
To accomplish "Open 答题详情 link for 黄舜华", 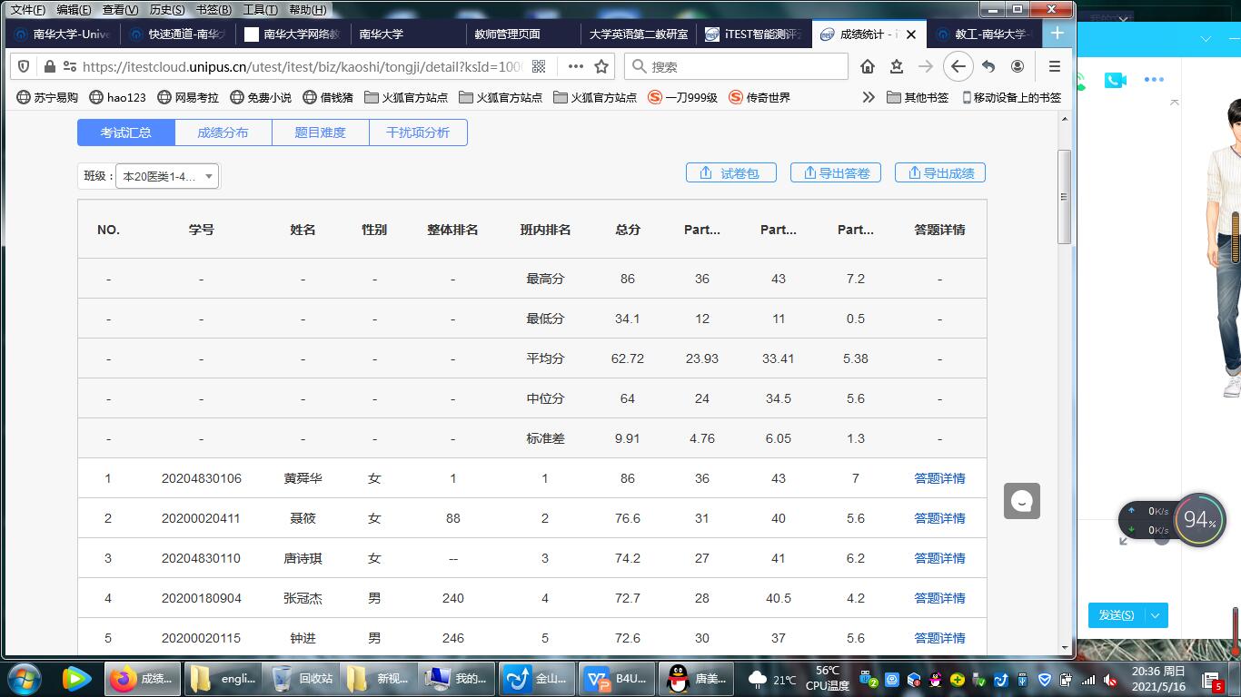I will 939,478.
